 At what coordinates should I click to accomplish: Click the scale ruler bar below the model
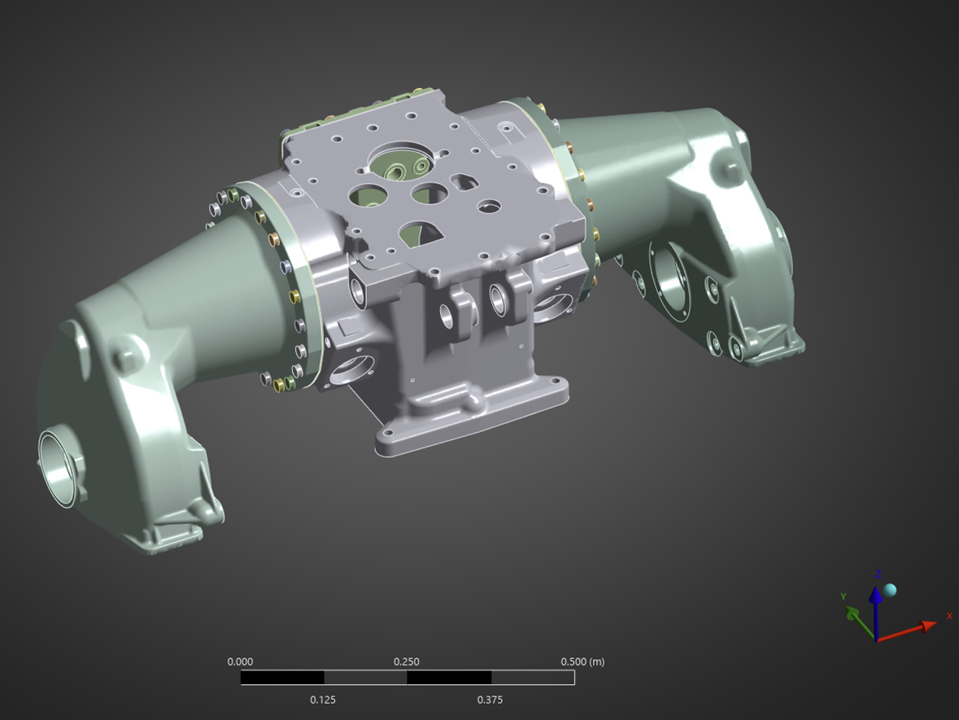point(407,678)
